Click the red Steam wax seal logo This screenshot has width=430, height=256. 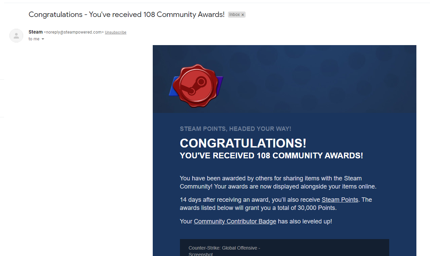pyautogui.click(x=196, y=85)
